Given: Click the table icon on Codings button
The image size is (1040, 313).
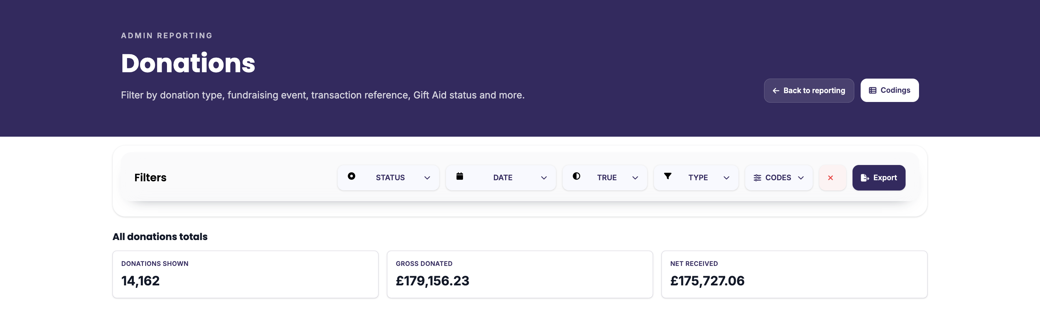Looking at the screenshot, I should pos(872,91).
